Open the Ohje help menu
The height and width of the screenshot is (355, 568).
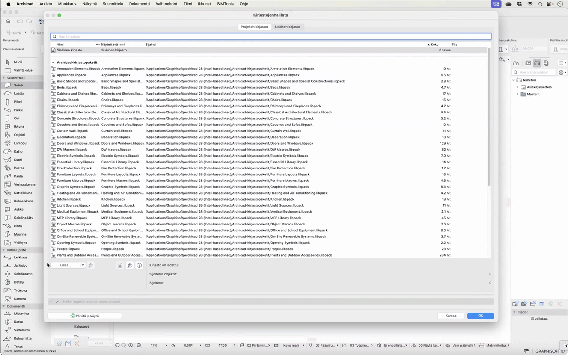(244, 4)
